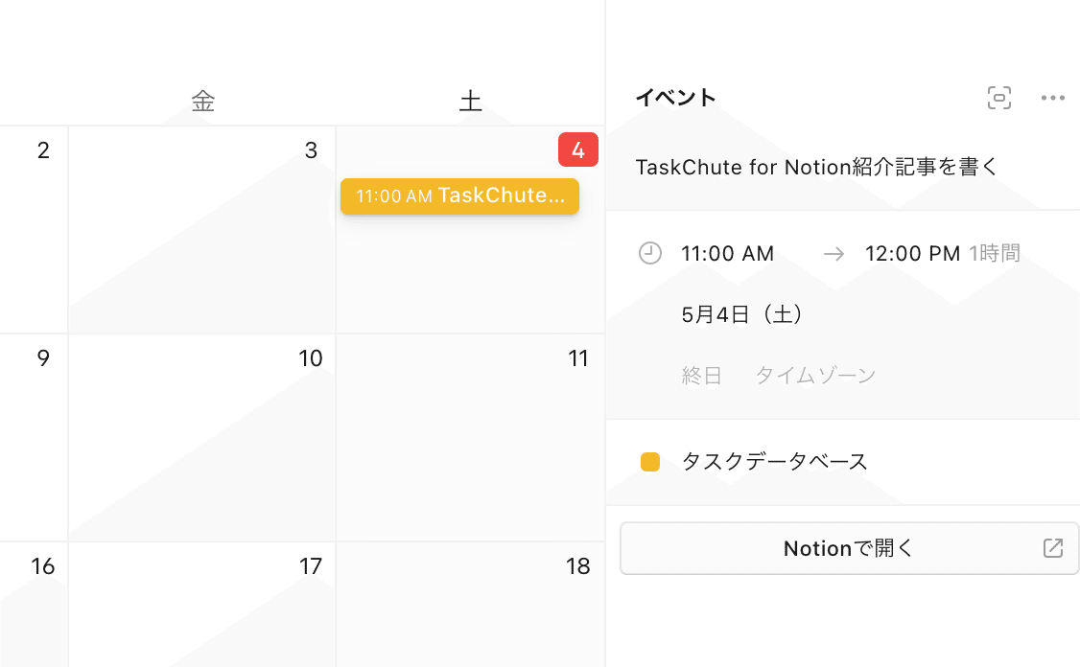
Task: Edit the date 5月4日（土）
Action: (742, 314)
